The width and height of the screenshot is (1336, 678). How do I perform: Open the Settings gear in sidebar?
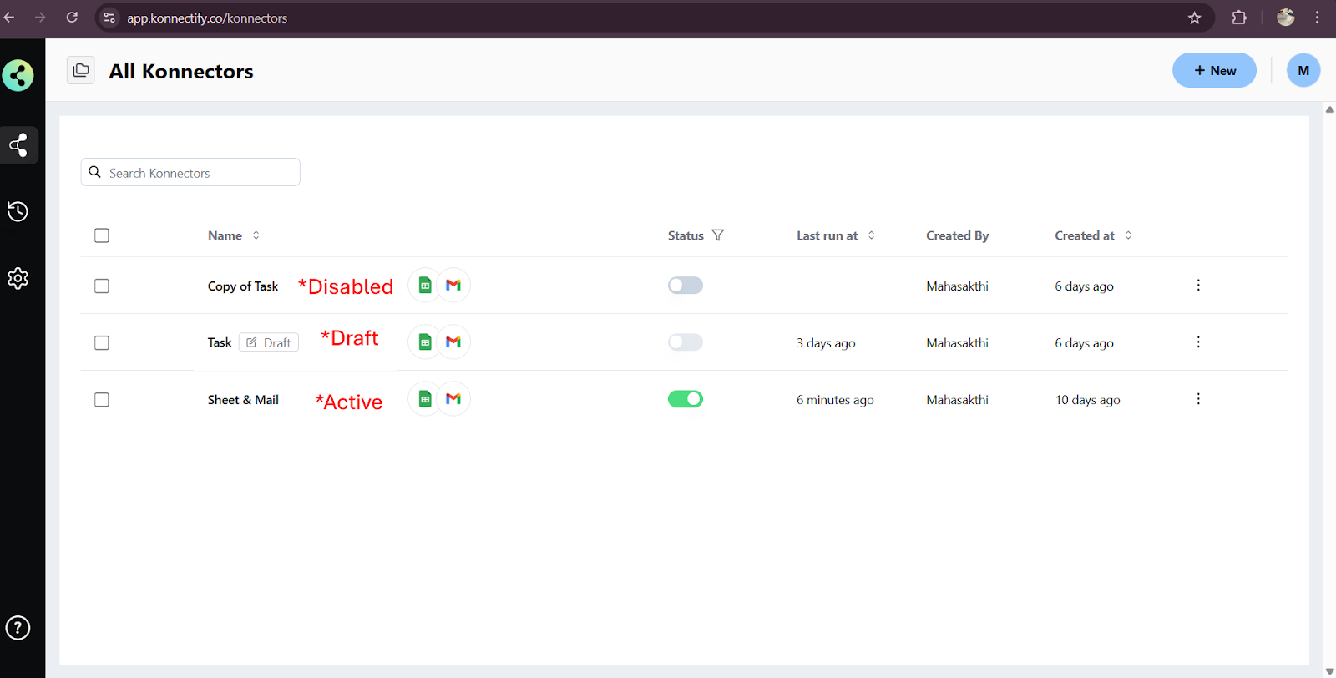(18, 278)
